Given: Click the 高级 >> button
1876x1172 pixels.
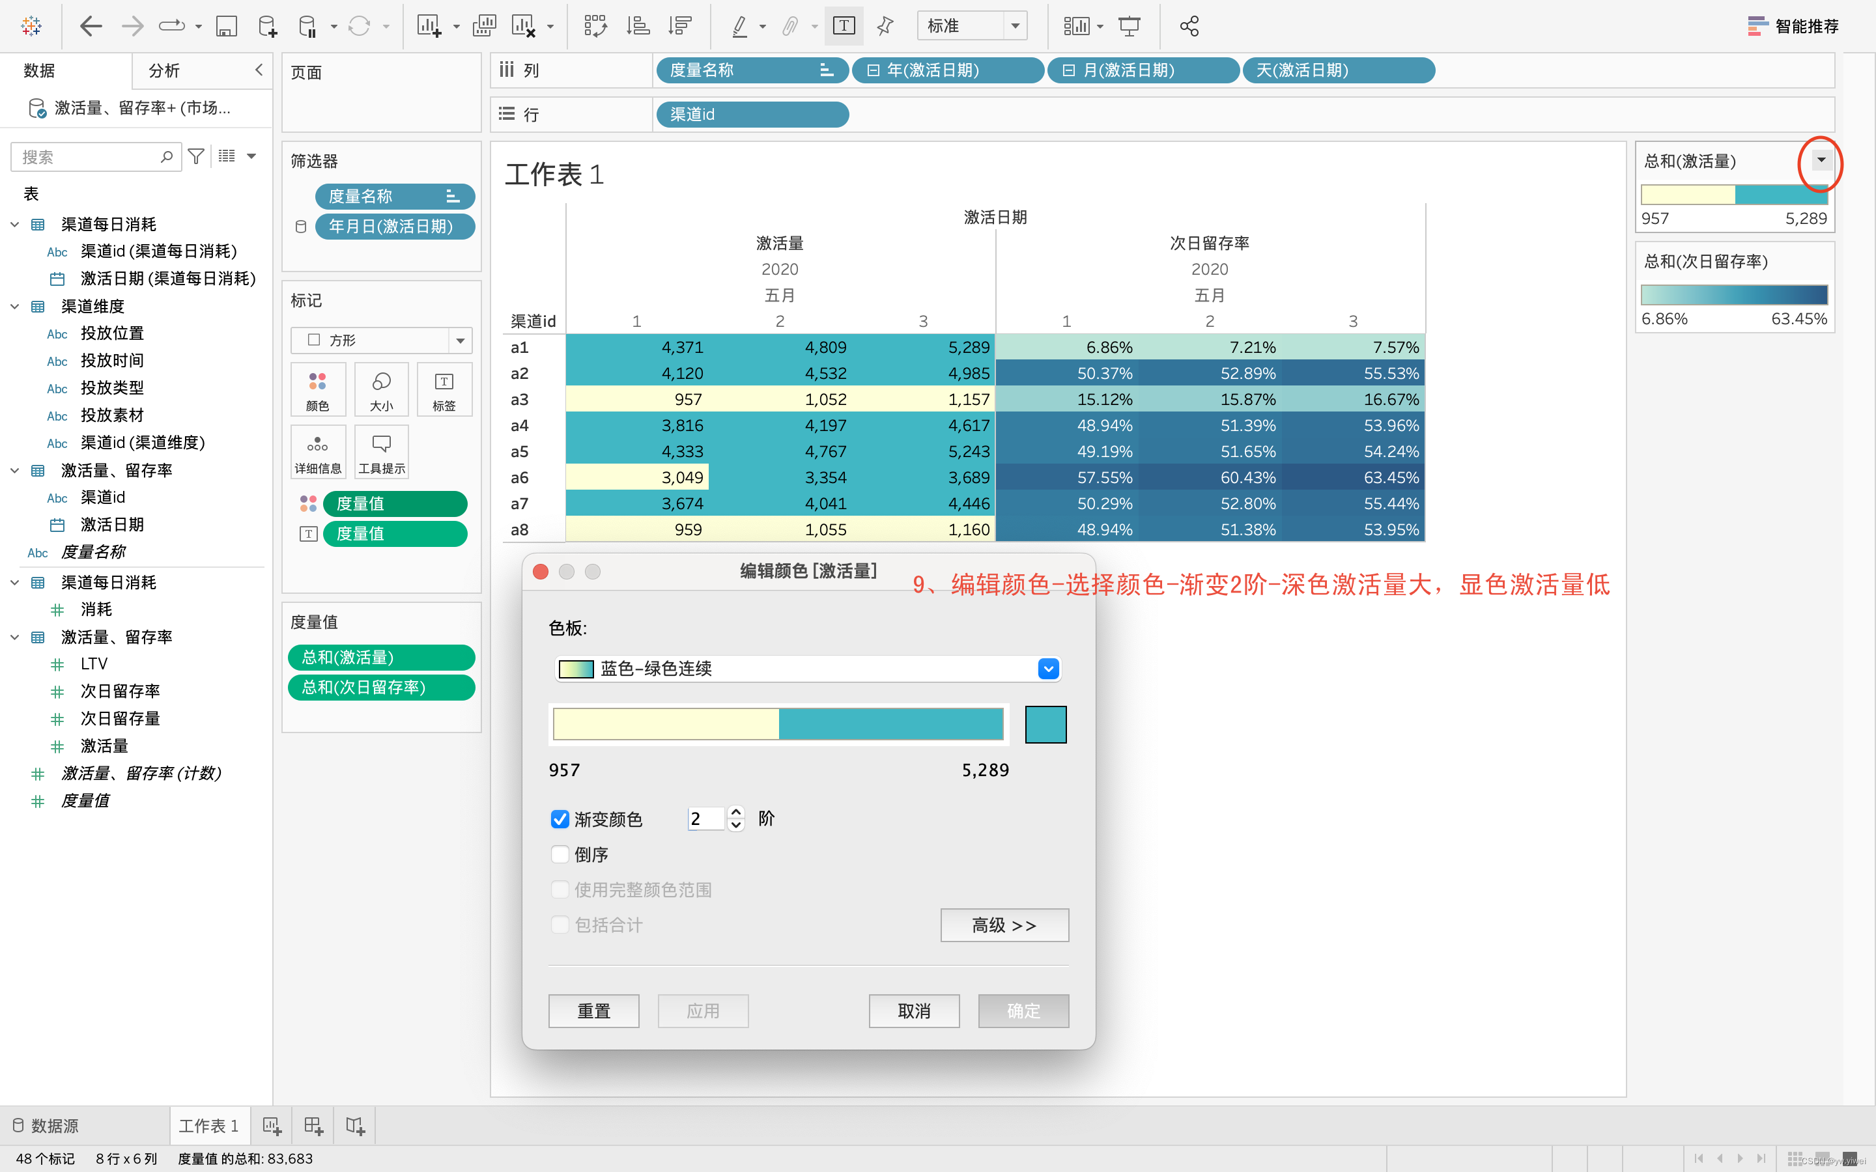Looking at the screenshot, I should pyautogui.click(x=1004, y=925).
